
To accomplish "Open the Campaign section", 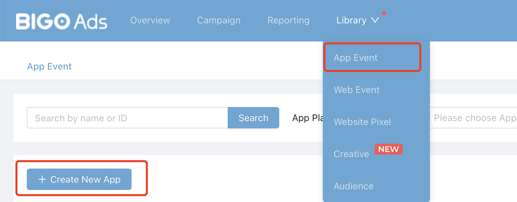I will point(219,20).
